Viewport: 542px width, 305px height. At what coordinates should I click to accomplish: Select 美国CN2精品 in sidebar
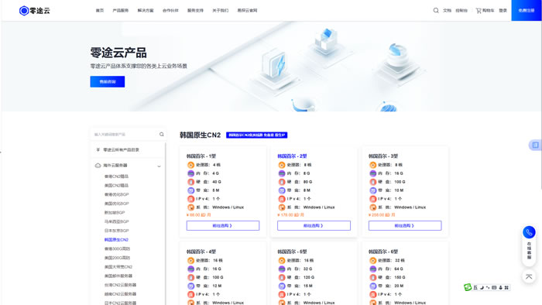(x=116, y=186)
